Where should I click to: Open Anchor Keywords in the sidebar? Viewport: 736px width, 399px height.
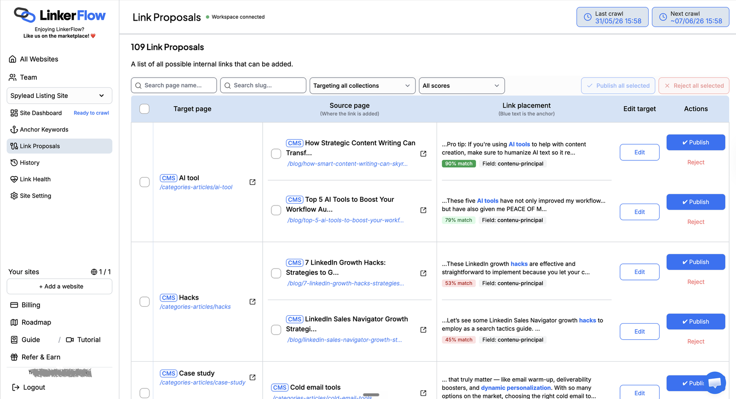tap(44, 130)
